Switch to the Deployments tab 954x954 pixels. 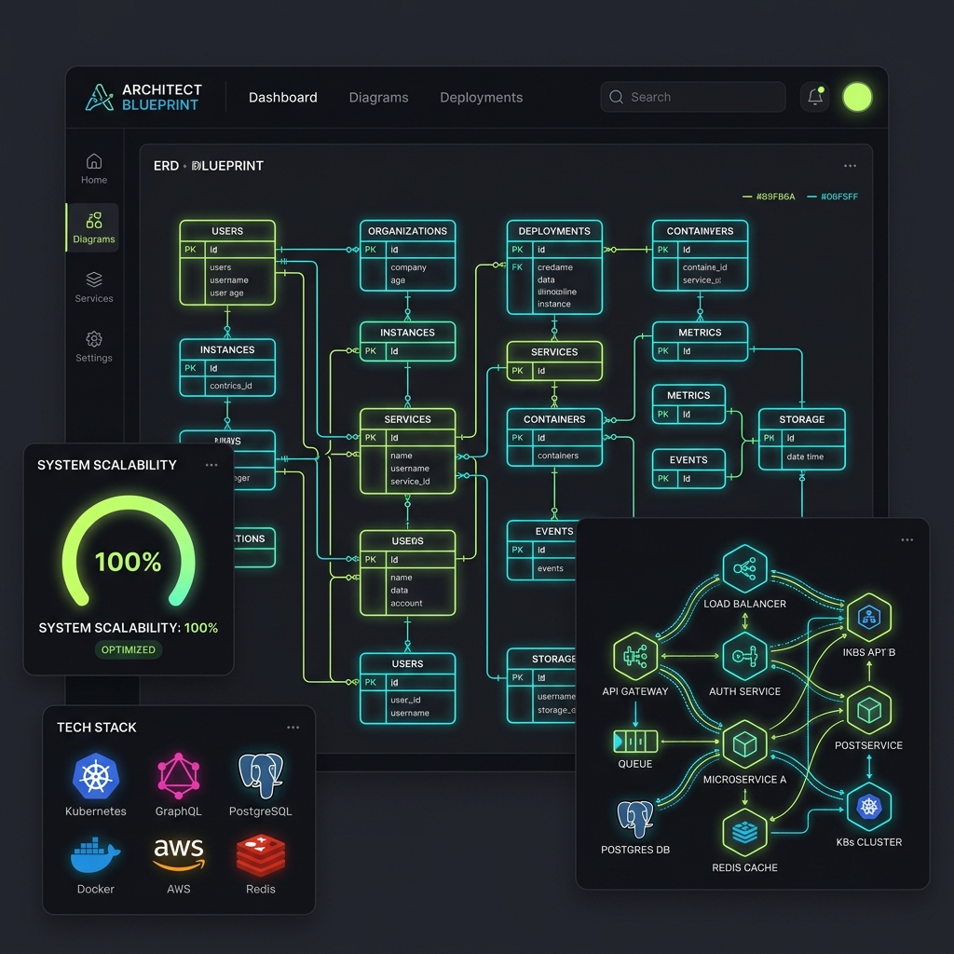[482, 97]
